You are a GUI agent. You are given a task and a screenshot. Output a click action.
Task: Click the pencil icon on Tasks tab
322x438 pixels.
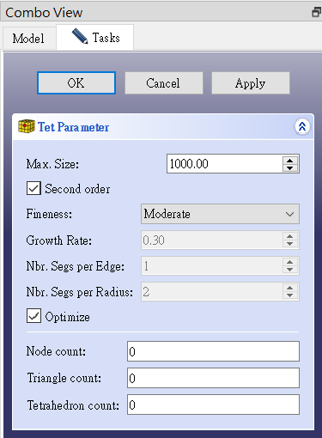[80, 36]
